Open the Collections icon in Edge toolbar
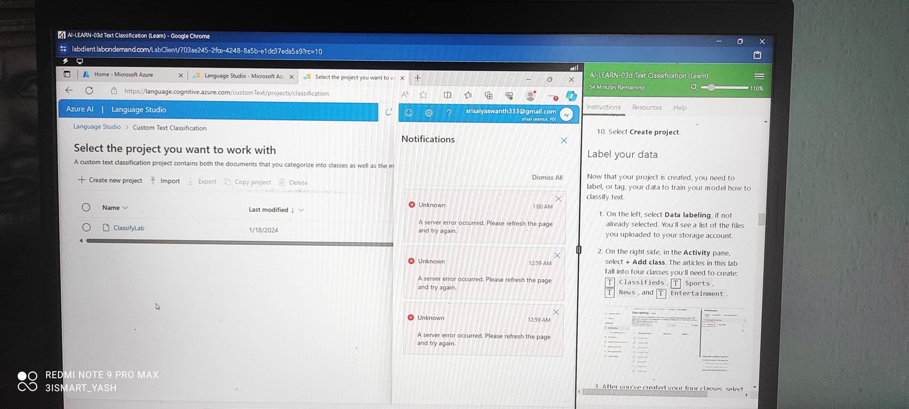 489,95
